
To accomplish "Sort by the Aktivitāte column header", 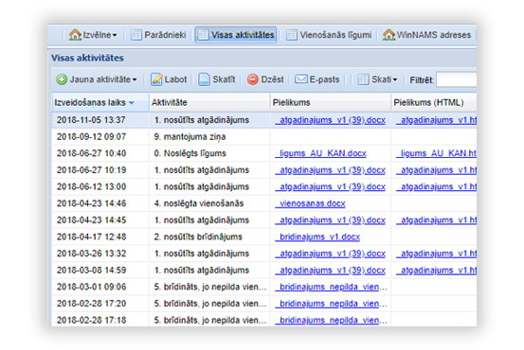I will pos(209,102).
